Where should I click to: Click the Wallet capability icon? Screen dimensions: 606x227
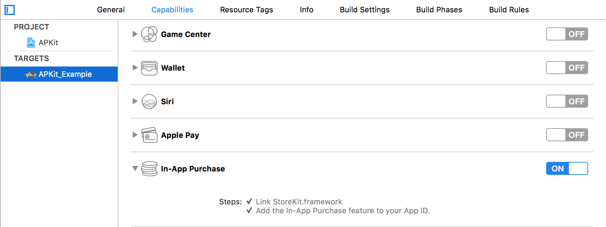tap(149, 68)
